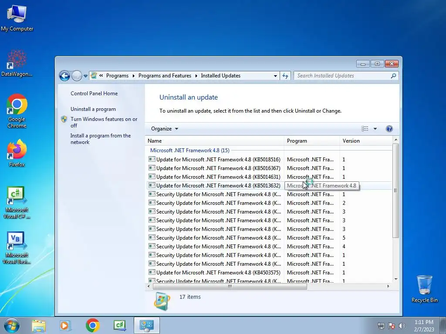This screenshot has width=446, height=334.
Task: Select Security Update row with version 2
Action: (x=270, y=203)
